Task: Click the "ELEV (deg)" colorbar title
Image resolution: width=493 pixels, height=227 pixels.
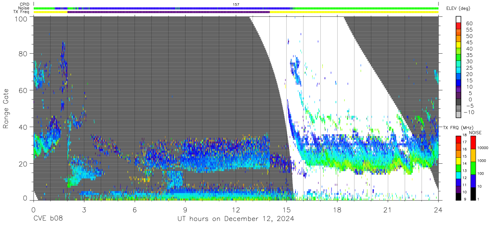Action: pyautogui.click(x=458, y=8)
